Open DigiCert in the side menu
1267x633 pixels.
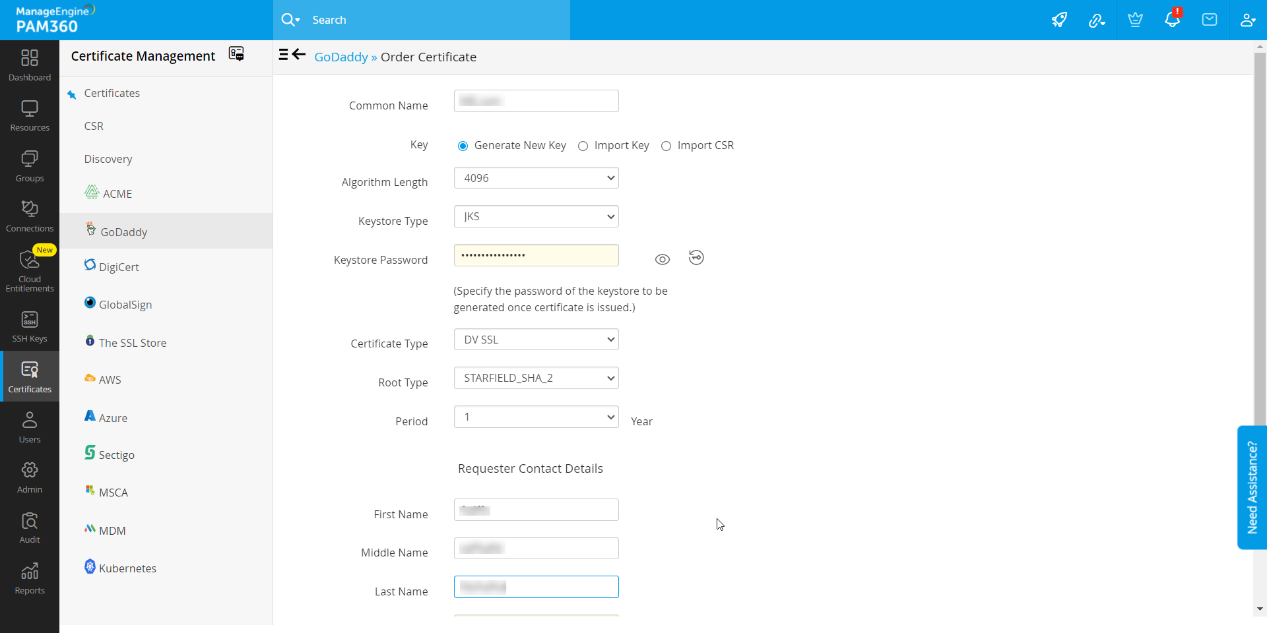[119, 267]
